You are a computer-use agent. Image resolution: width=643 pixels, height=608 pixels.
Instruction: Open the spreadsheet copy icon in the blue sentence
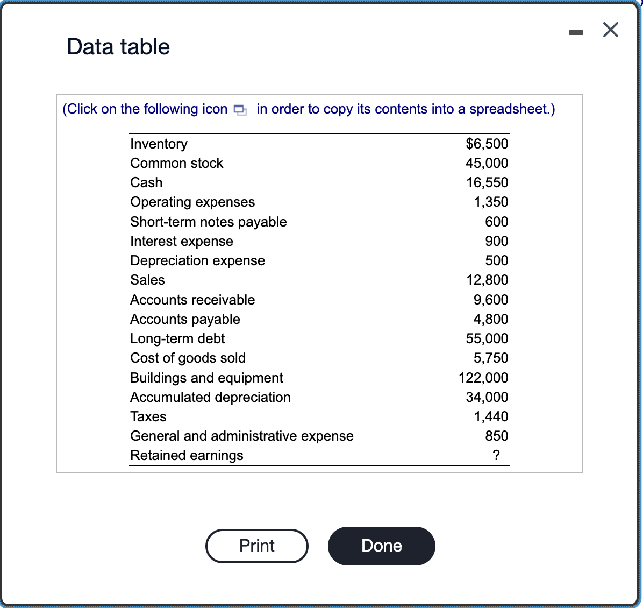point(240,109)
